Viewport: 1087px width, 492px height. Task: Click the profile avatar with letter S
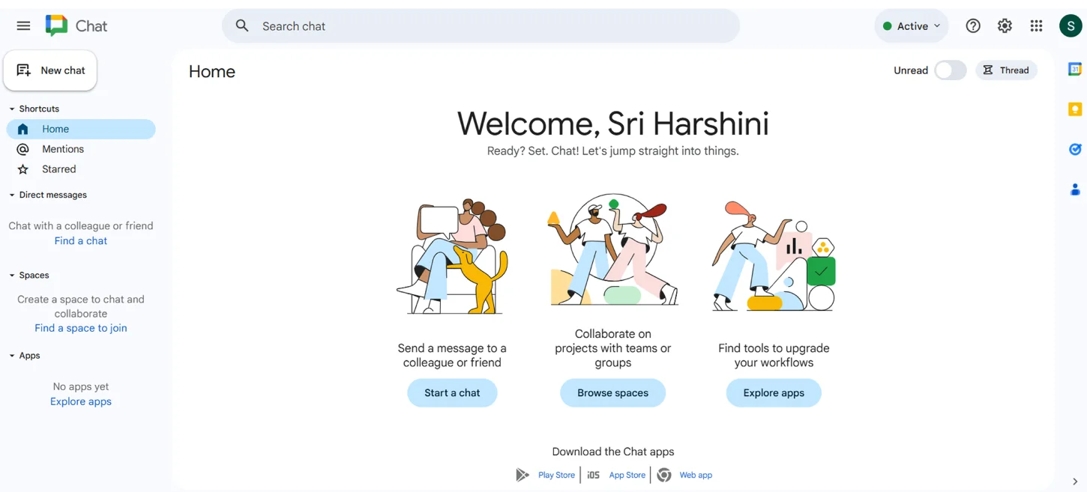pyautogui.click(x=1070, y=25)
